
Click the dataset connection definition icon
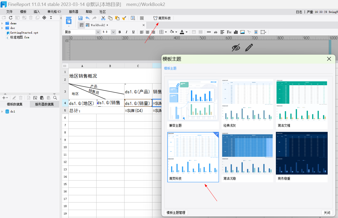click(x=35, y=98)
